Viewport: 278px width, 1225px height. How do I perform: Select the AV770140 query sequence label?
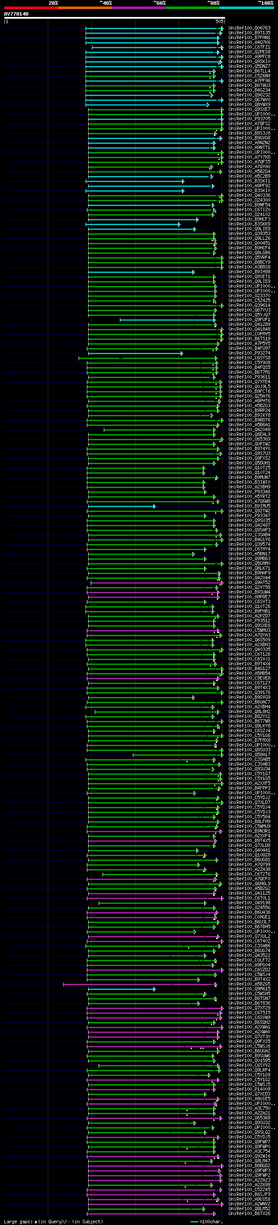coord(16,14)
